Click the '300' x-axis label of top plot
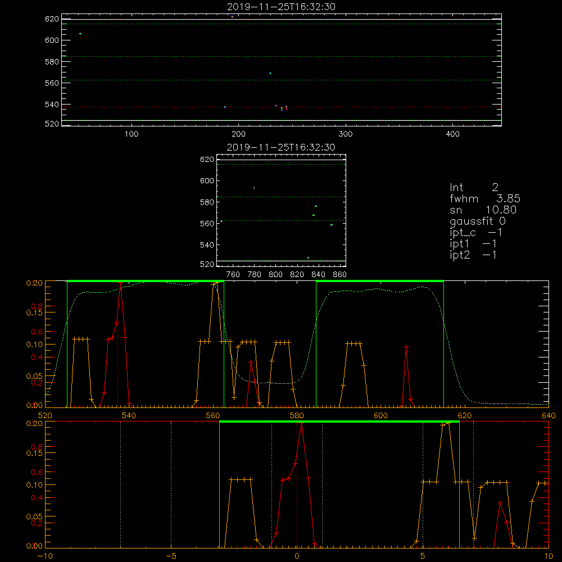This screenshot has width=562, height=562. click(x=346, y=134)
